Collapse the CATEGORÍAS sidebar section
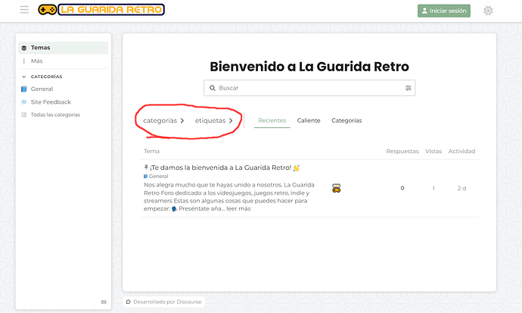The image size is (522, 313). [x=42, y=77]
